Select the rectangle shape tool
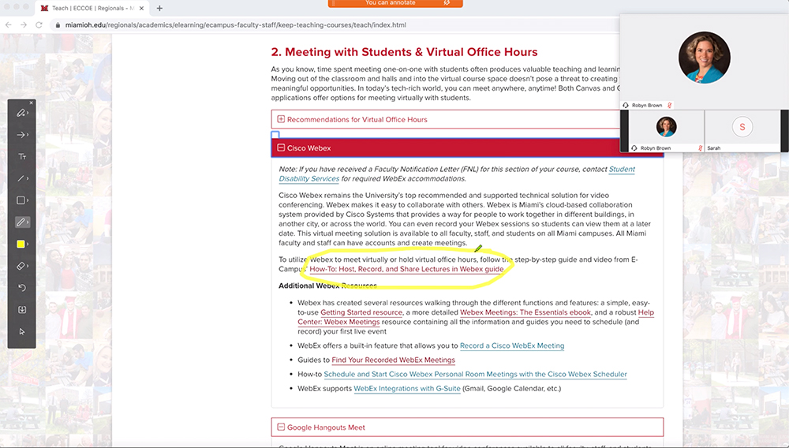The width and height of the screenshot is (789, 448). pos(21,200)
